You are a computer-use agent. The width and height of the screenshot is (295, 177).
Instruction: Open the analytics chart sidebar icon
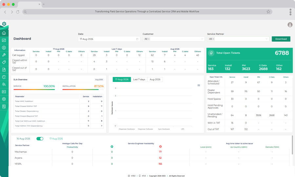(4, 40)
